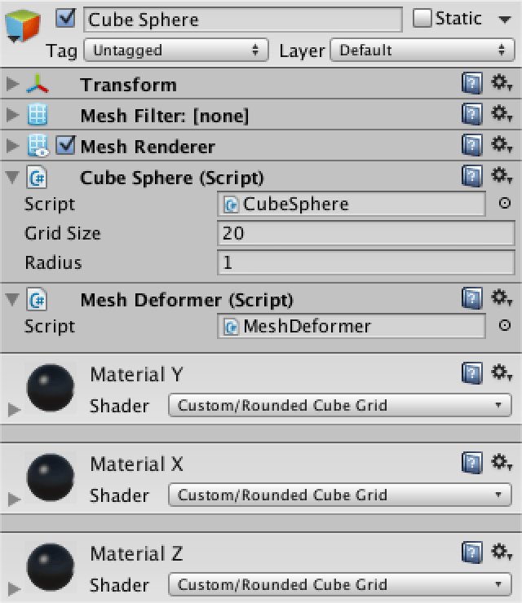Click the Radius label
522x603 pixels.
tap(53, 262)
